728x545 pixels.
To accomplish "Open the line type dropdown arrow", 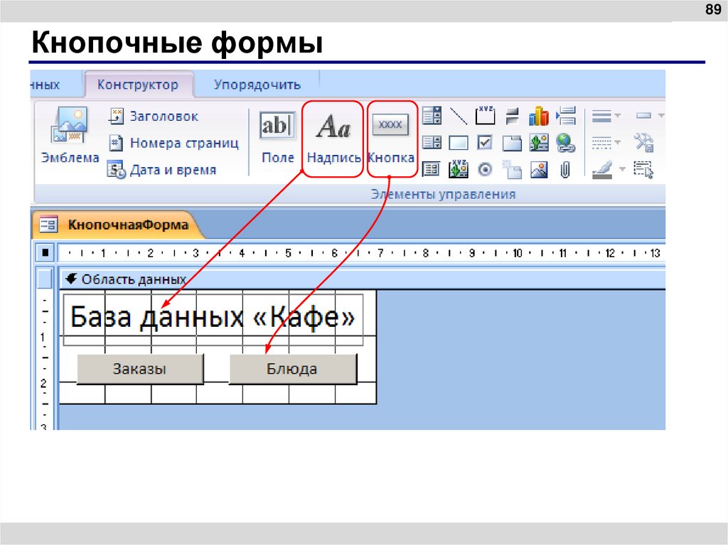I will (617, 141).
